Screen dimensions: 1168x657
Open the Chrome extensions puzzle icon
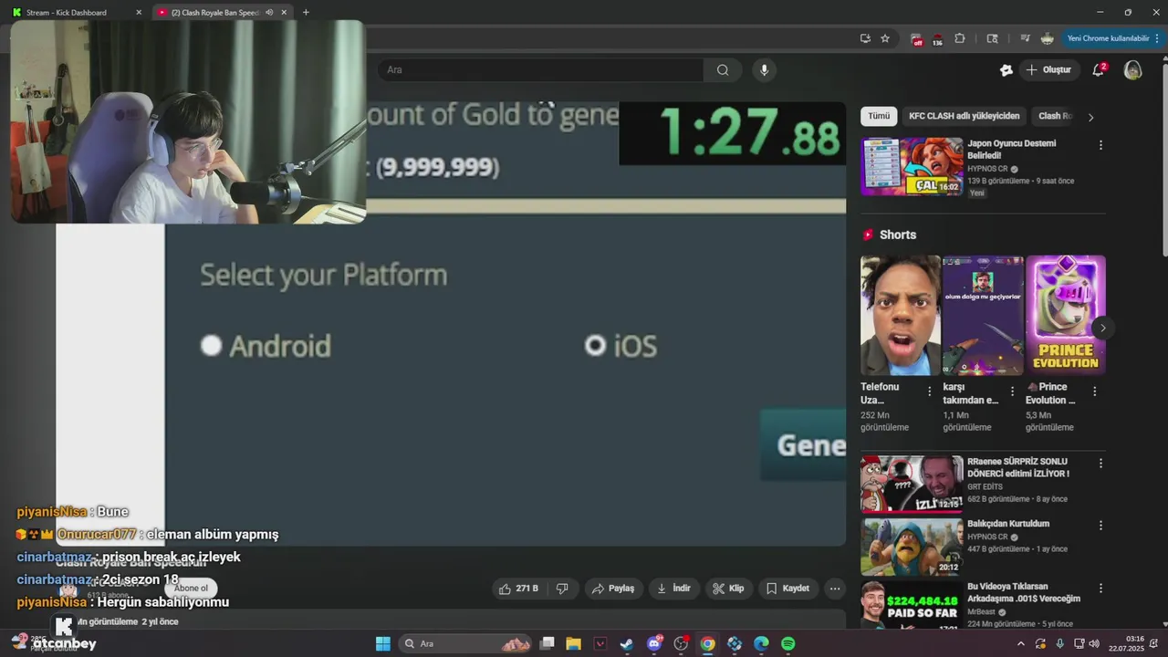[x=960, y=38]
